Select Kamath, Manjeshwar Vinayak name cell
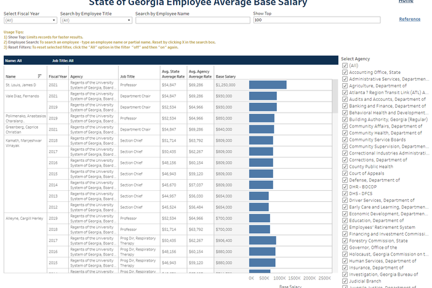 point(25,174)
